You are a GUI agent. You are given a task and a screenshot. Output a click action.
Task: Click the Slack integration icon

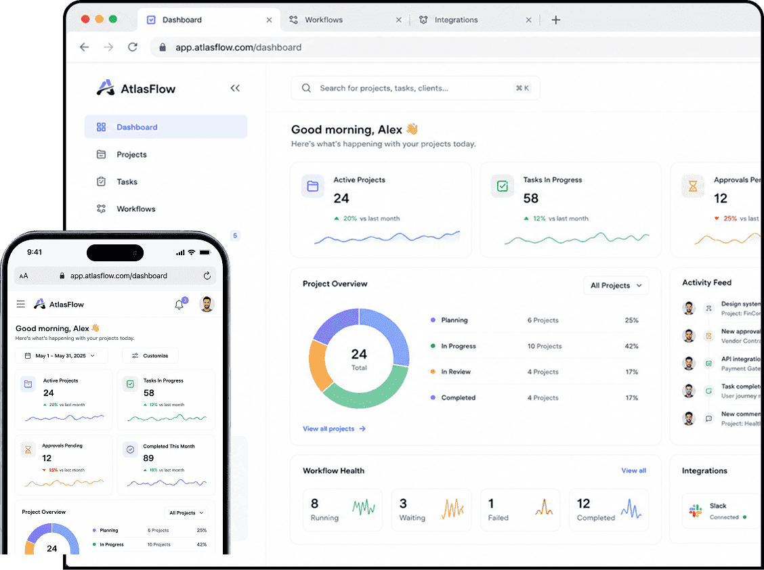pyautogui.click(x=696, y=510)
